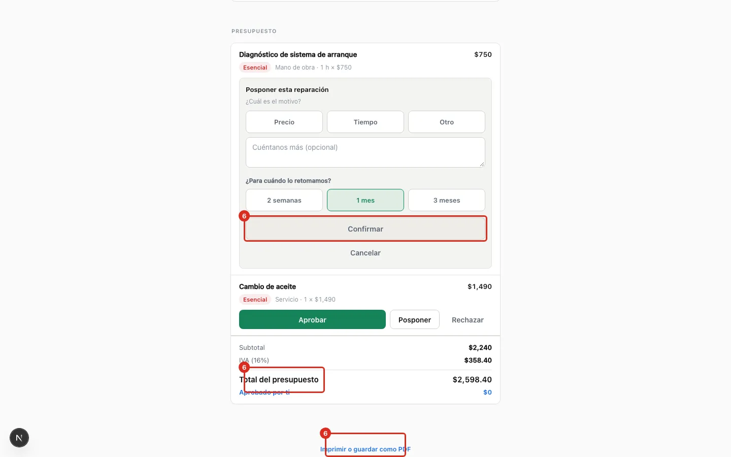The image size is (731, 457).
Task: Reject the Cambio de aceite service
Action: [468, 320]
